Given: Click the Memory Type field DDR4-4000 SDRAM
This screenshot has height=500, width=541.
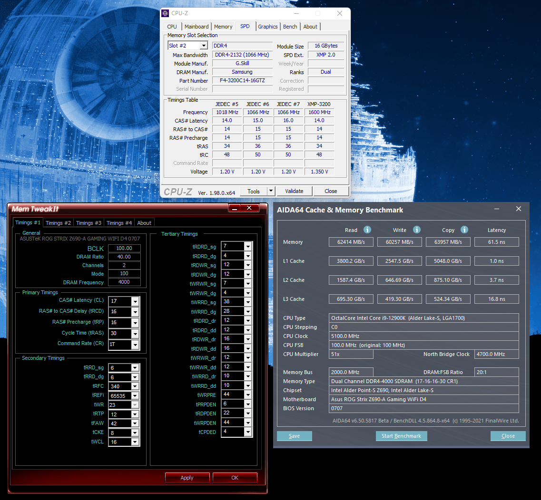Looking at the screenshot, I should pyautogui.click(x=423, y=381).
